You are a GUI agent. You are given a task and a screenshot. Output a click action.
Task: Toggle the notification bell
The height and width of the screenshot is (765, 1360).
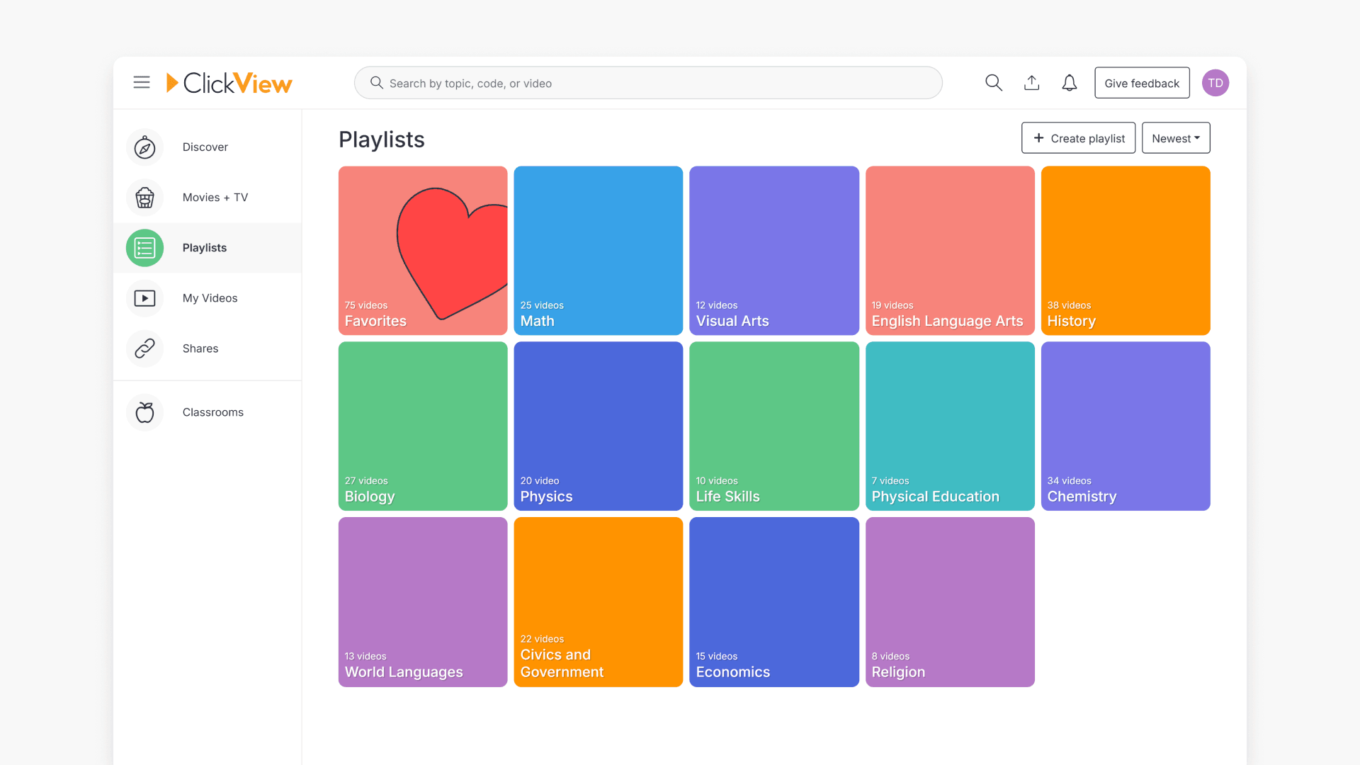click(x=1069, y=82)
